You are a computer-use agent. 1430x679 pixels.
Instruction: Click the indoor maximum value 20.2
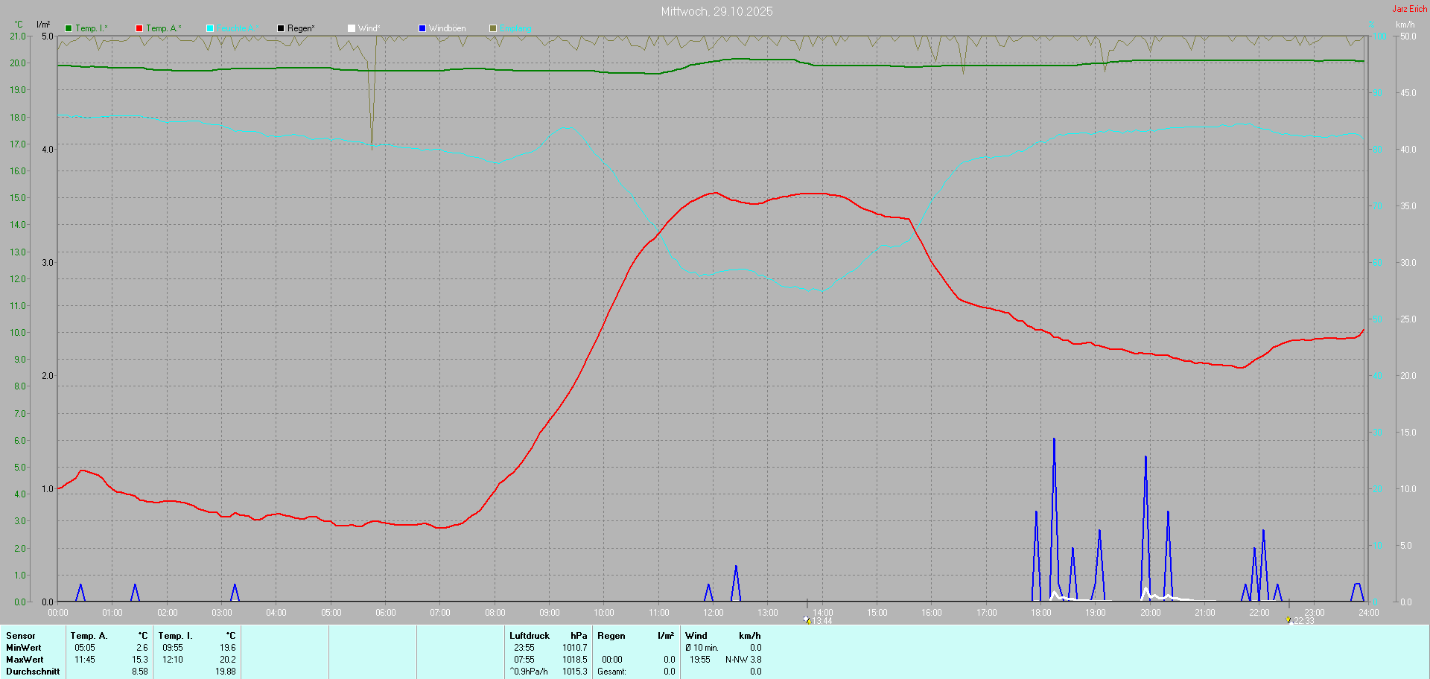228,660
